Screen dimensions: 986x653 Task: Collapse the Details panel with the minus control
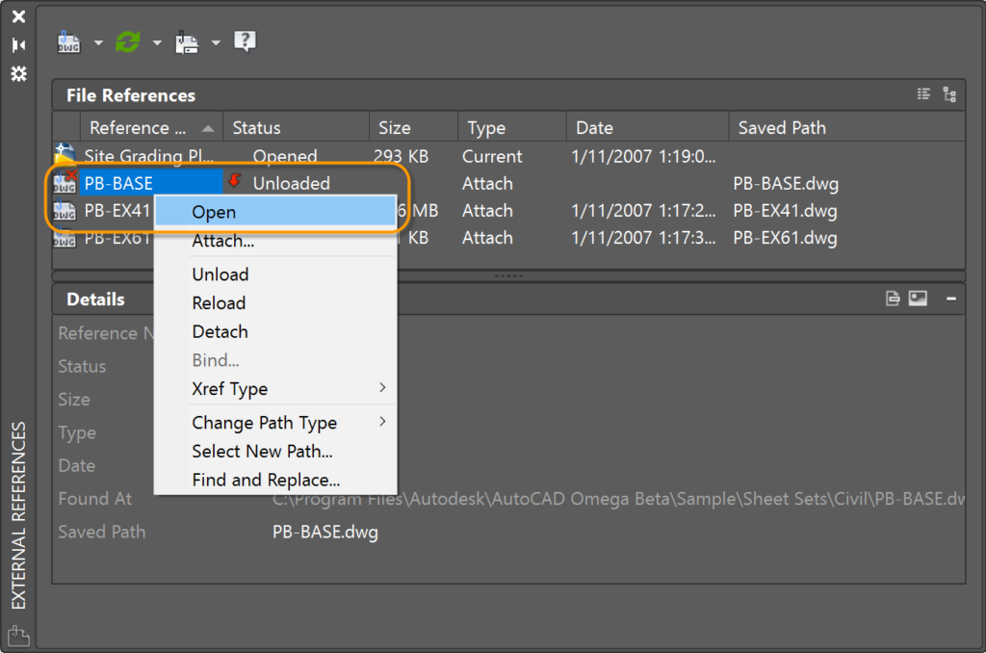tap(950, 298)
